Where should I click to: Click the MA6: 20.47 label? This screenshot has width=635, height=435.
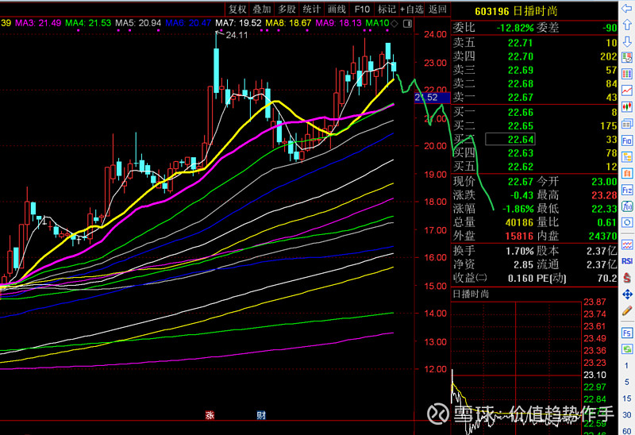[x=188, y=23]
